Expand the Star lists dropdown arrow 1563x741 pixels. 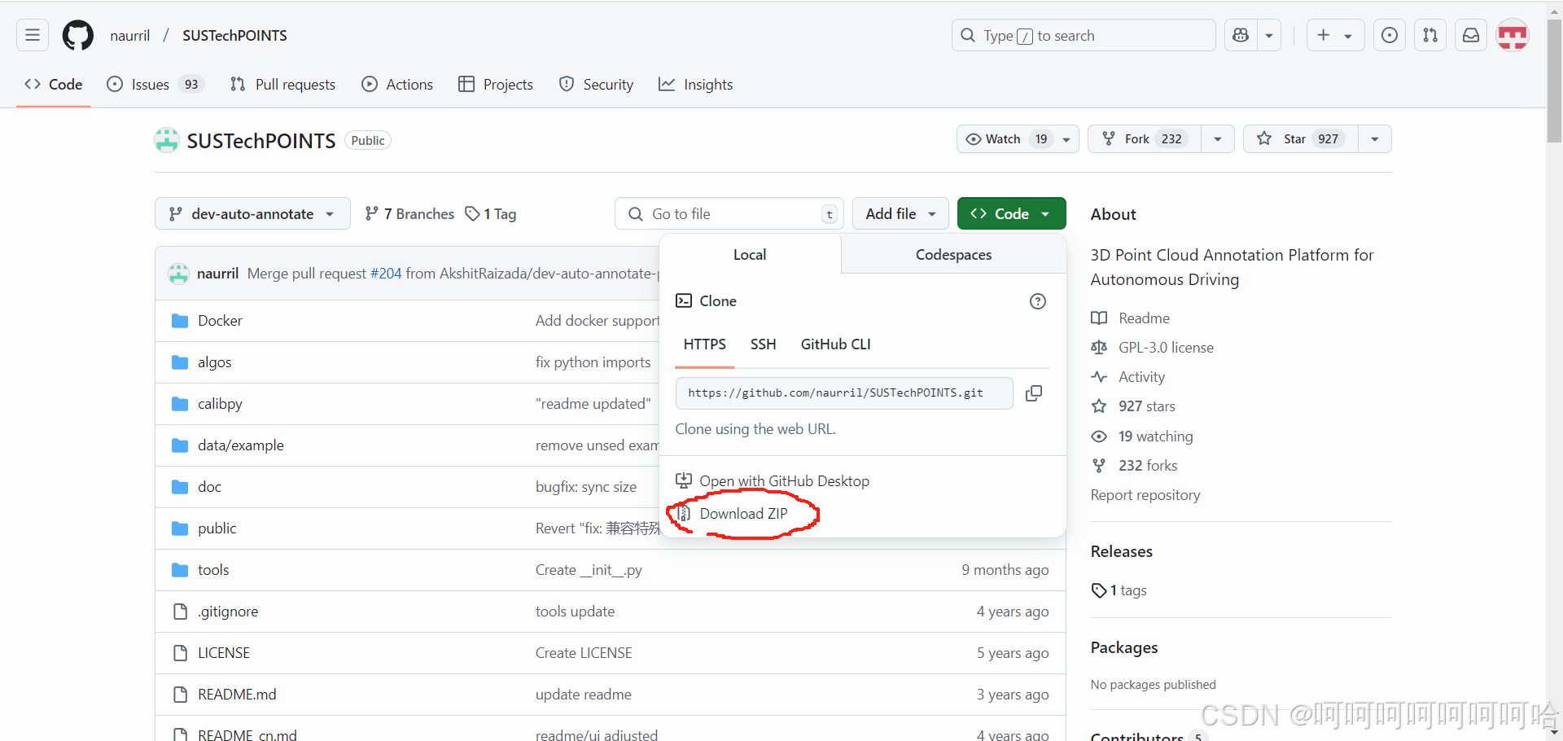[x=1375, y=139]
